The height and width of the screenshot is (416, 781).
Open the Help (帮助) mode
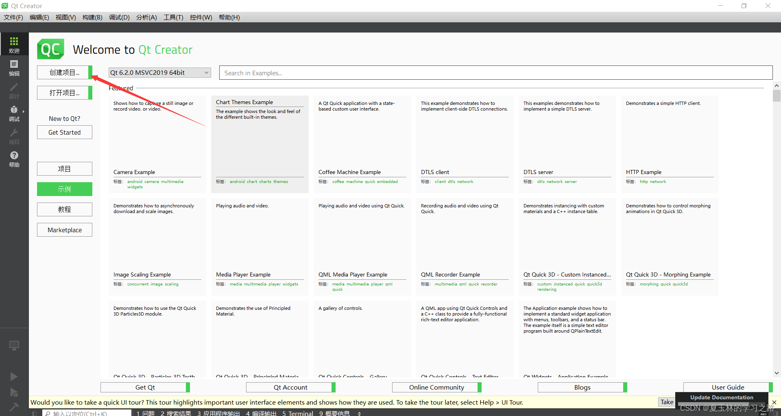pos(14,159)
